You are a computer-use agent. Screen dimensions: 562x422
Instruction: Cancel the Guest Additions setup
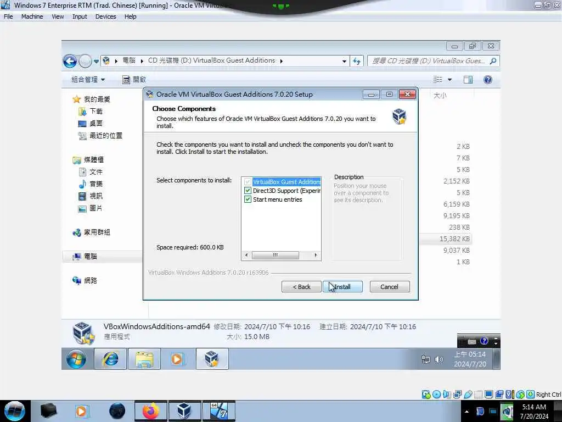[x=390, y=287]
